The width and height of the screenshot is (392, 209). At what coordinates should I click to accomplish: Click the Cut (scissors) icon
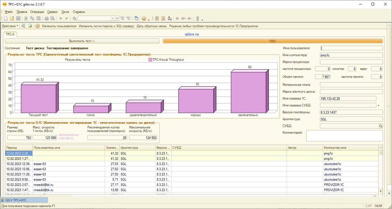pyautogui.click(x=26, y=19)
